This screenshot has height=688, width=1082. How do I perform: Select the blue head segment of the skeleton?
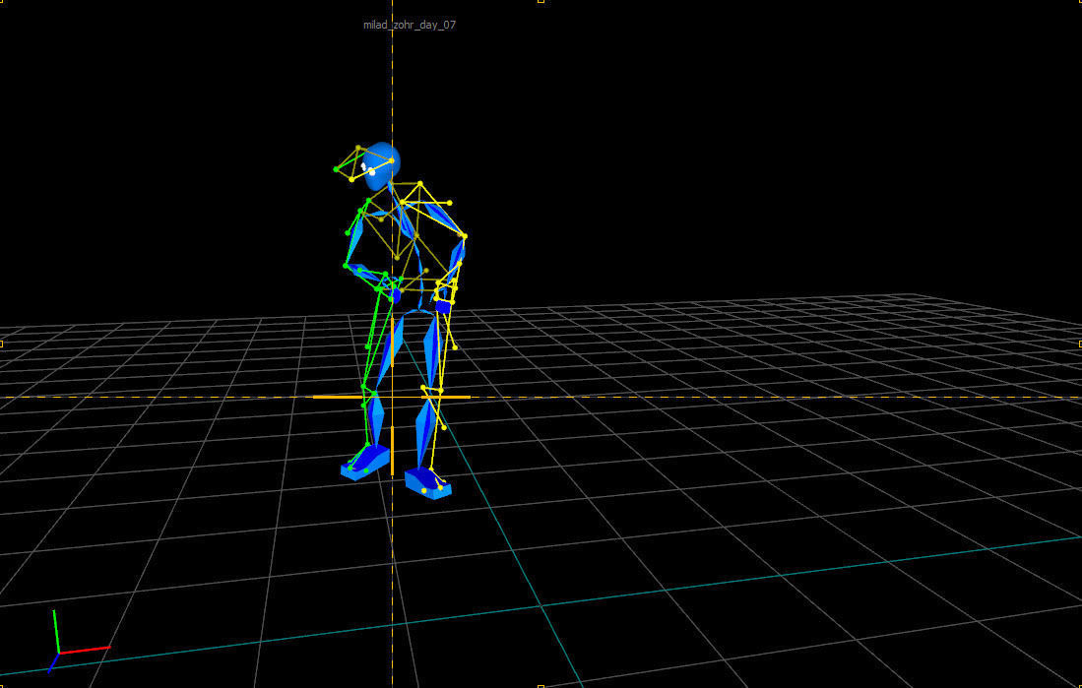382,167
